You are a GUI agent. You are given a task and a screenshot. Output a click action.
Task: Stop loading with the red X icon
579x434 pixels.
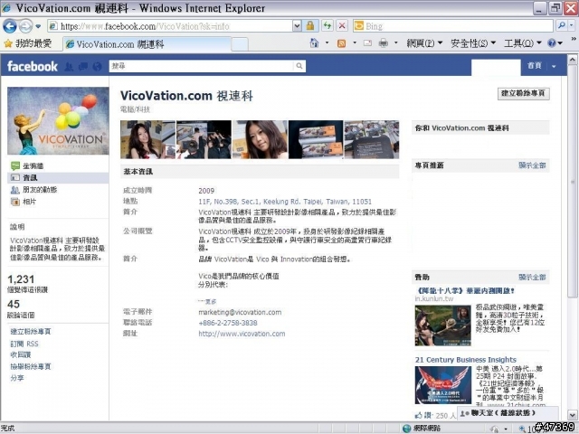[x=342, y=26]
